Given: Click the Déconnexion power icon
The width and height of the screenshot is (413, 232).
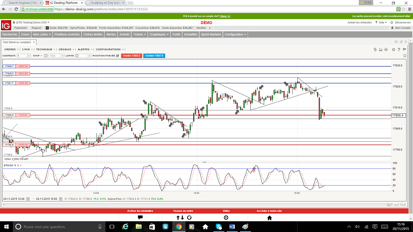Looking at the screenshot, I should click(391, 23).
